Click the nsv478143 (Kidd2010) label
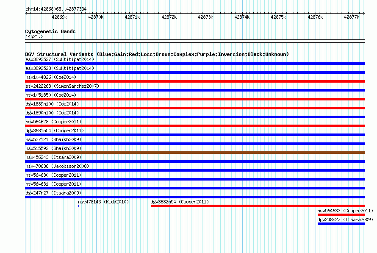Viewport: 377px width, 253px height. (103, 202)
